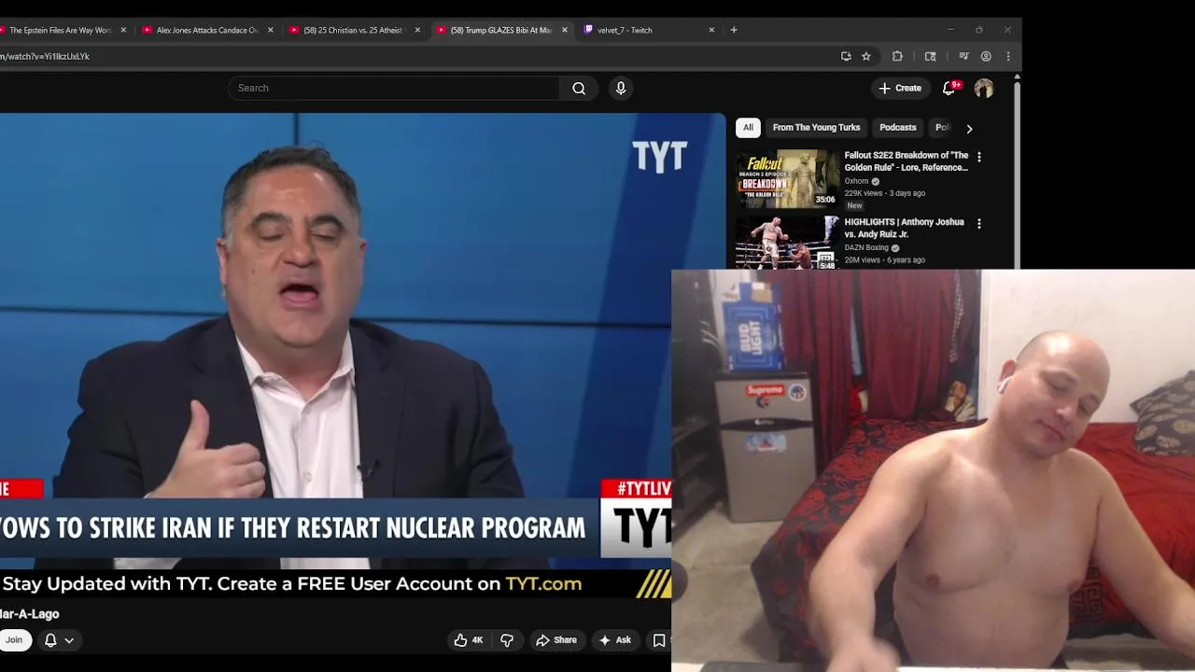Click the browser address bar URL

[x=45, y=56]
